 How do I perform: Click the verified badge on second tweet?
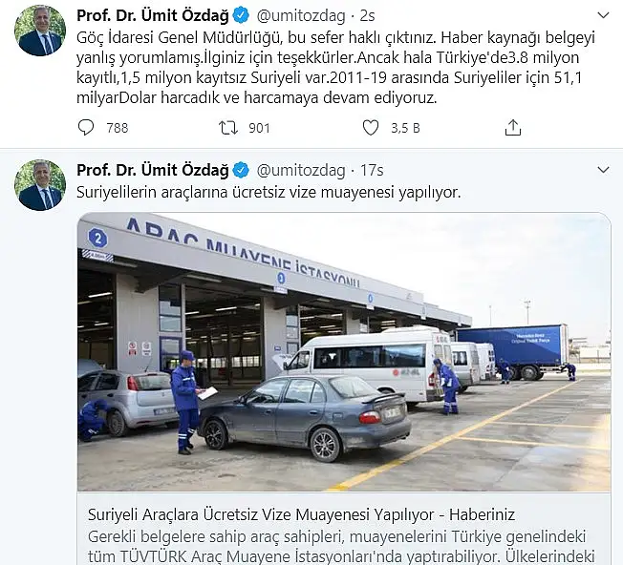click(x=241, y=170)
